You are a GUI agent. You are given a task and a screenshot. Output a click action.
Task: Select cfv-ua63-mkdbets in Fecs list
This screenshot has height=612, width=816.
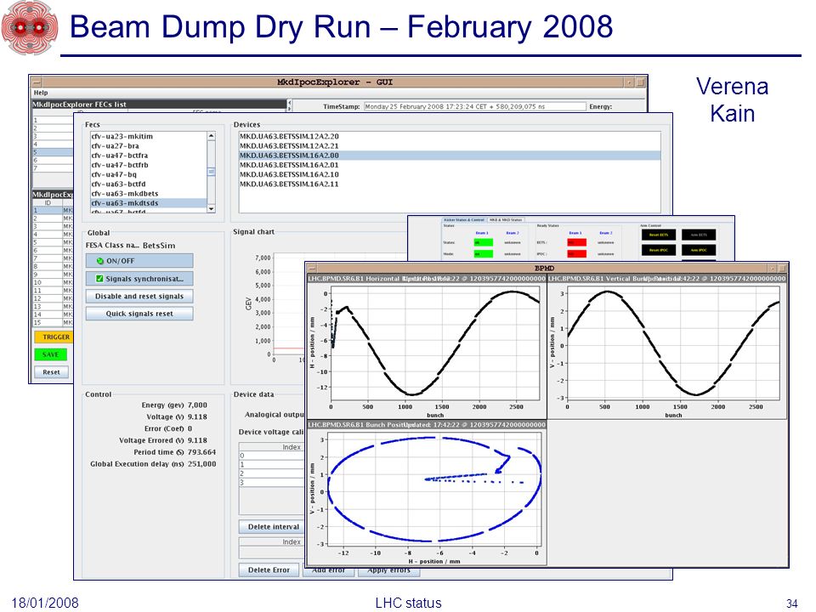148,193
